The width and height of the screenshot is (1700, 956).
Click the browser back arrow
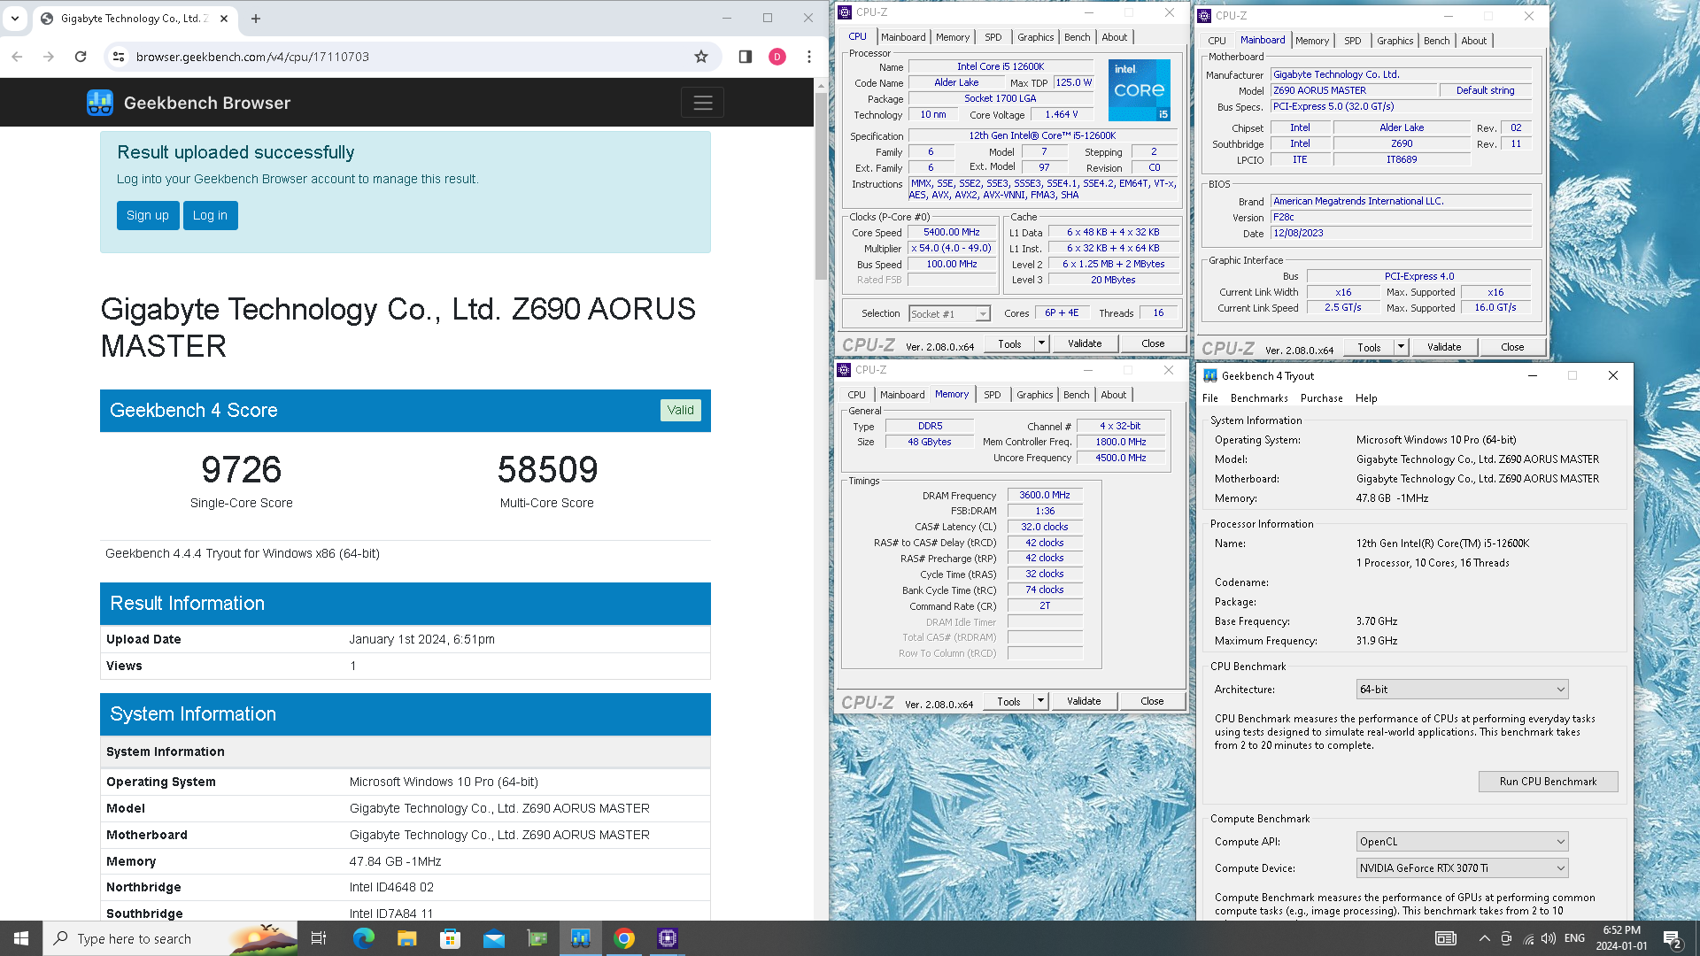18,57
